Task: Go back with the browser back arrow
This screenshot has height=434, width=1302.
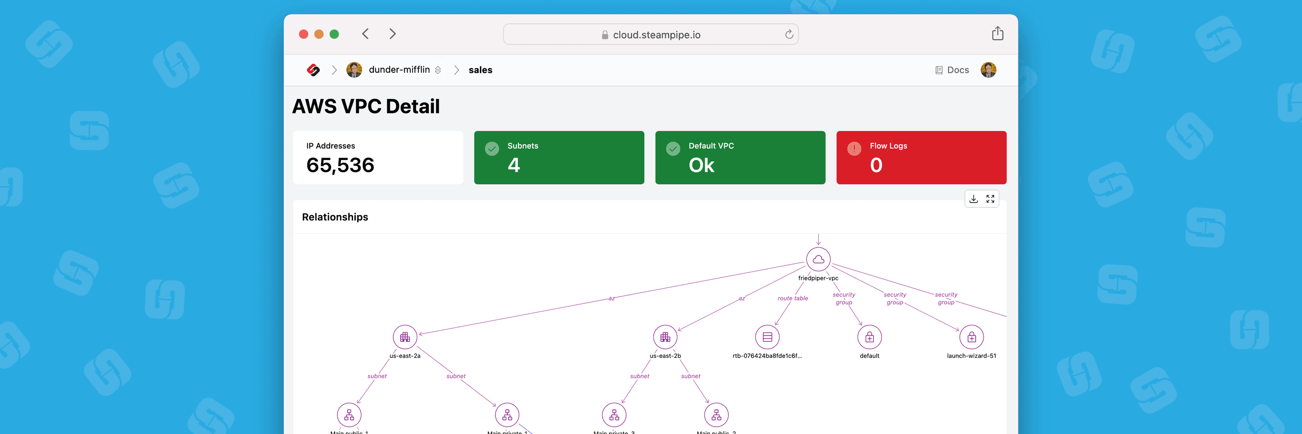Action: 366,34
